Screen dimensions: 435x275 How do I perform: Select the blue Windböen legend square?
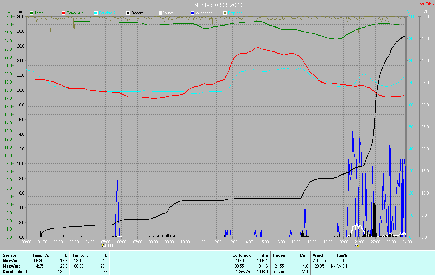tap(193, 13)
